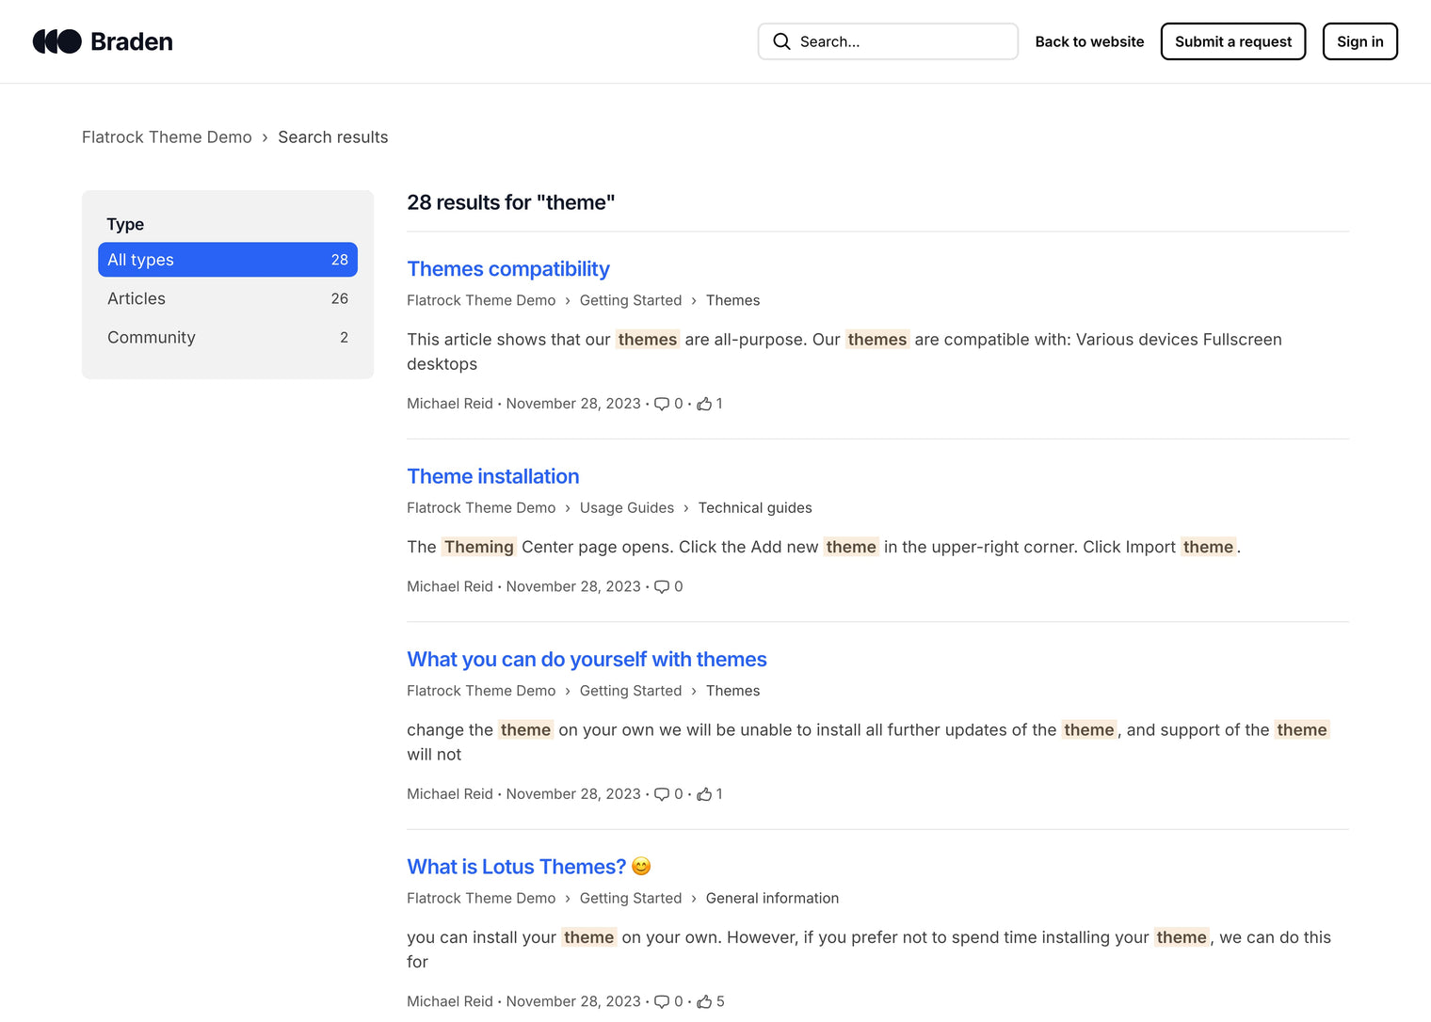Open Michael Reid author profile

(449, 404)
